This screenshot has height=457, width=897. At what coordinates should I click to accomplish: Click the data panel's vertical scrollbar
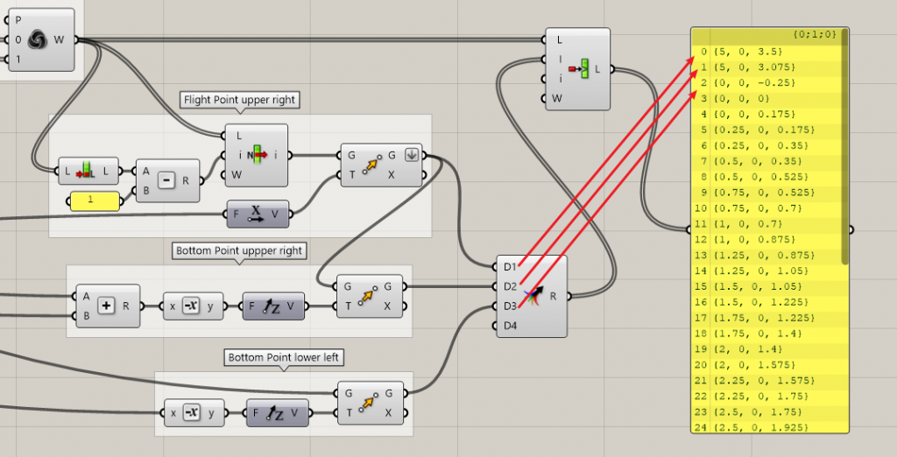pos(844,149)
